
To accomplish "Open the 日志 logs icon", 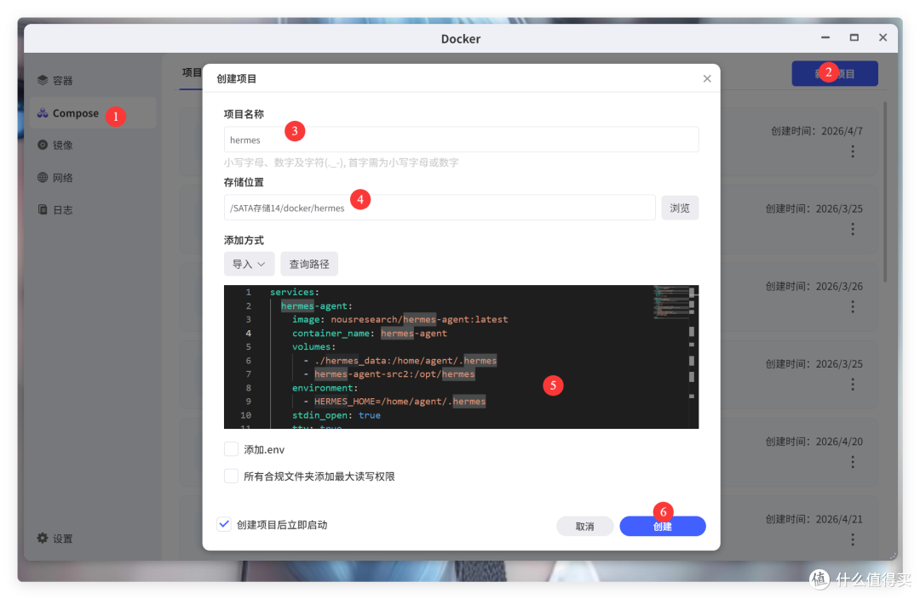I will 43,210.
